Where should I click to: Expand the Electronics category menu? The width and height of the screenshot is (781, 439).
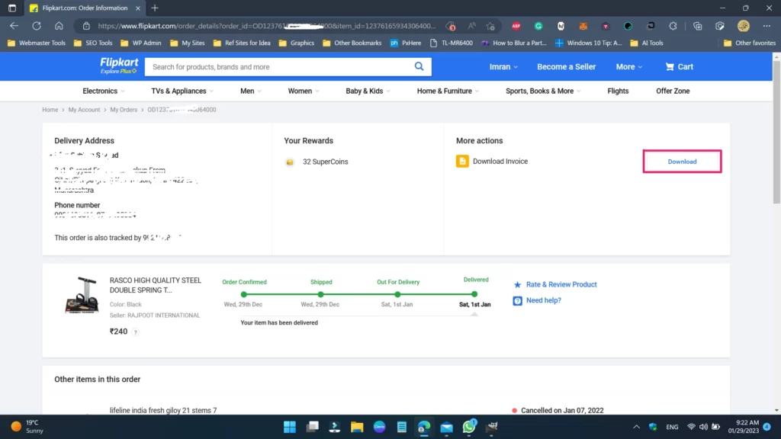pyautogui.click(x=104, y=91)
